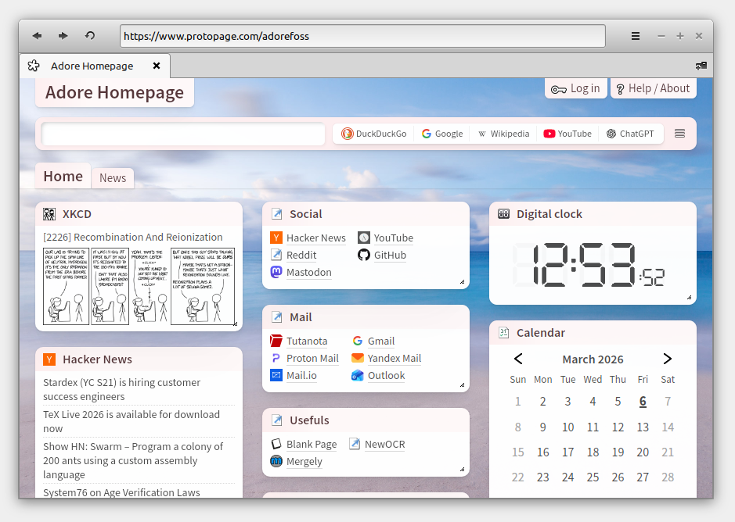Go to next month in Calendar
735x522 pixels.
tap(667, 359)
